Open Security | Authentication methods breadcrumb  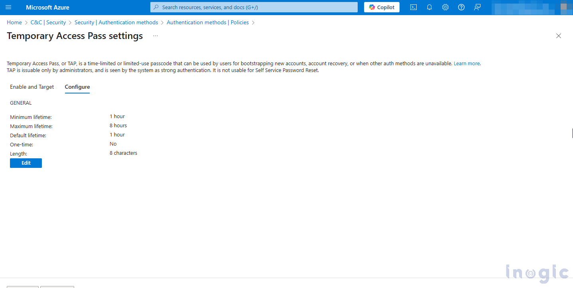pyautogui.click(x=116, y=22)
